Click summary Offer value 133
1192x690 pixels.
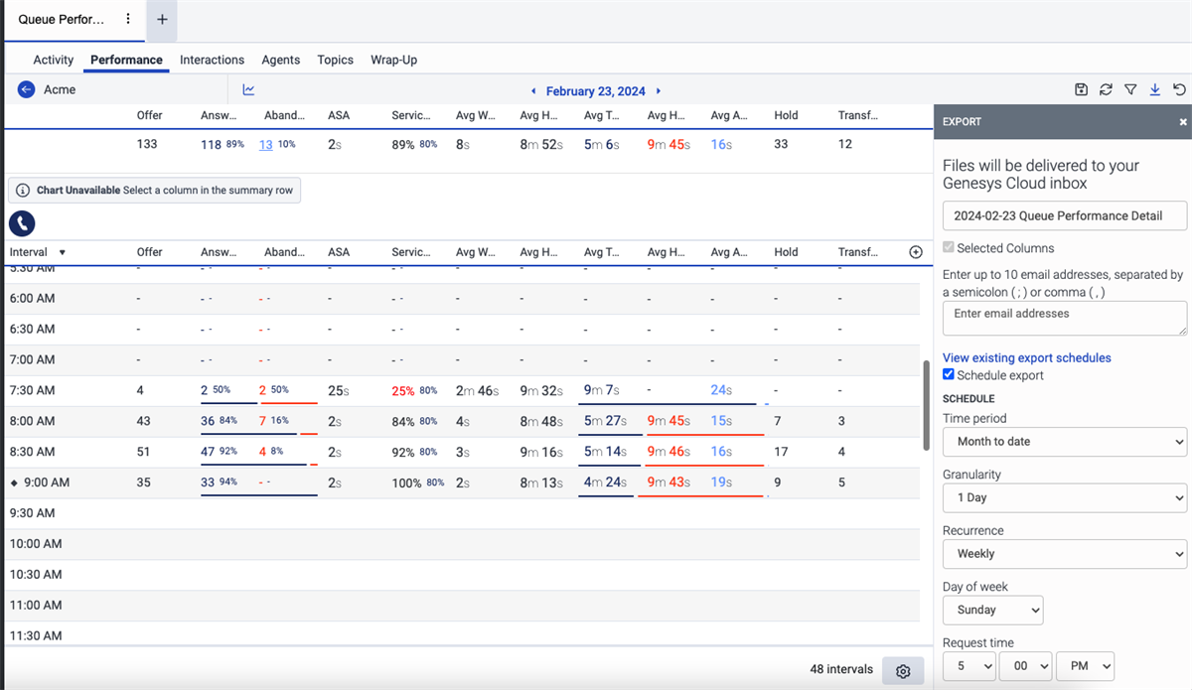[x=147, y=144]
